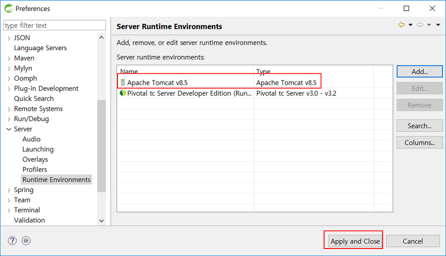Open the Profilers page under Server
The image size is (446, 256).
(35, 170)
